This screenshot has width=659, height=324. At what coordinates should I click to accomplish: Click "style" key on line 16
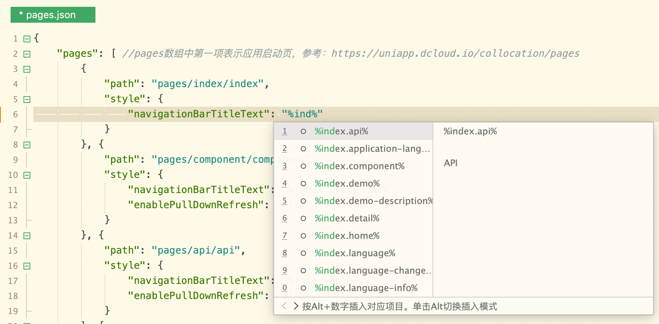[x=125, y=265]
